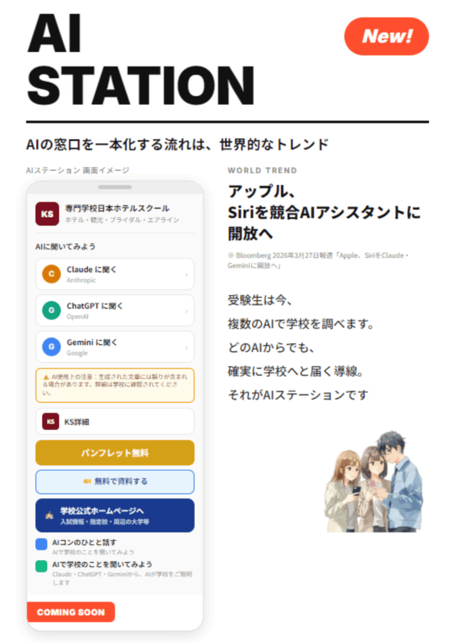Go to 学校公式ホームページへ
The height and width of the screenshot is (643, 454).
pos(115,516)
